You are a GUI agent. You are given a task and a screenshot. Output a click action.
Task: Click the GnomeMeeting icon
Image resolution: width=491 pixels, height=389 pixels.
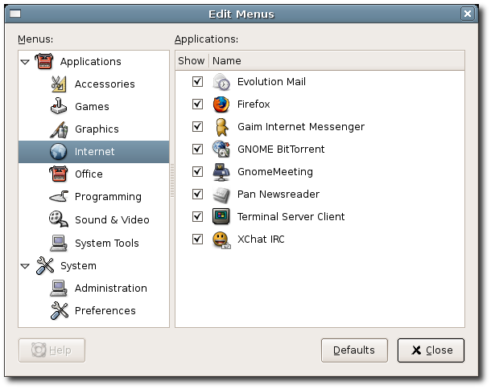[x=221, y=172]
